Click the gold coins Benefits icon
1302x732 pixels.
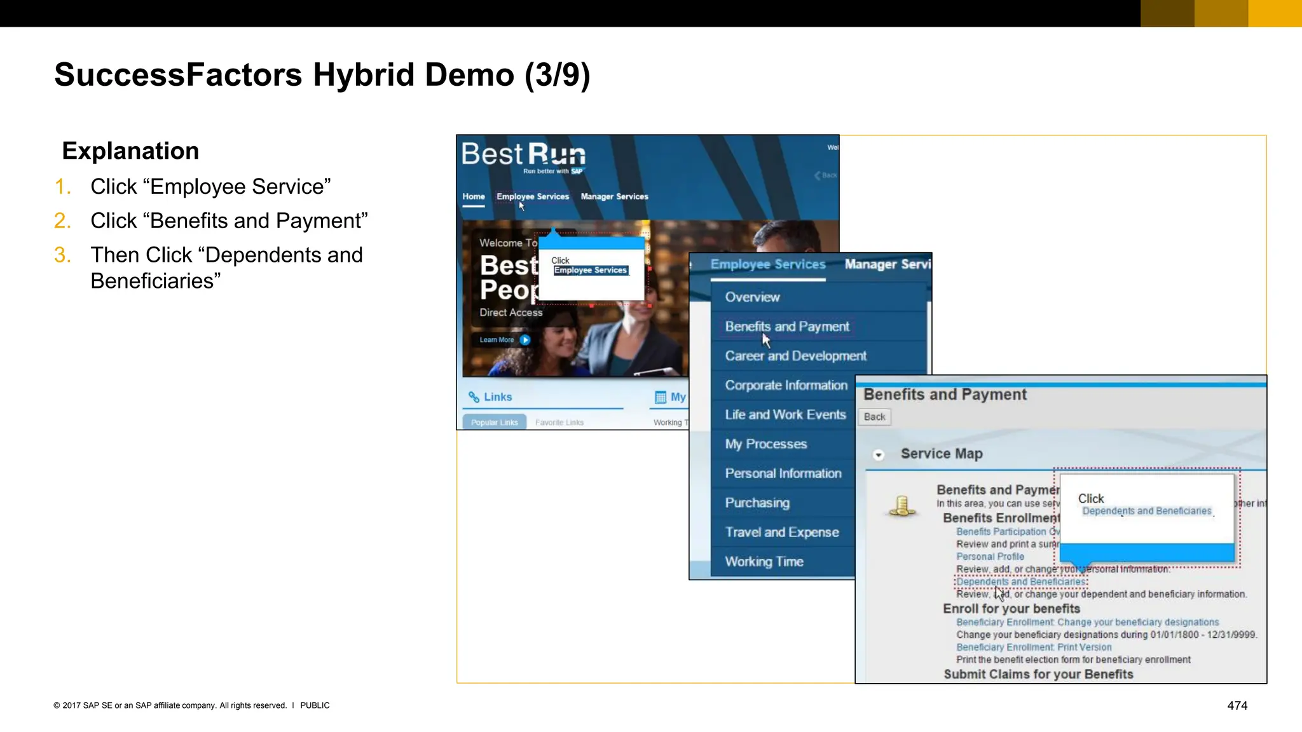tap(901, 506)
